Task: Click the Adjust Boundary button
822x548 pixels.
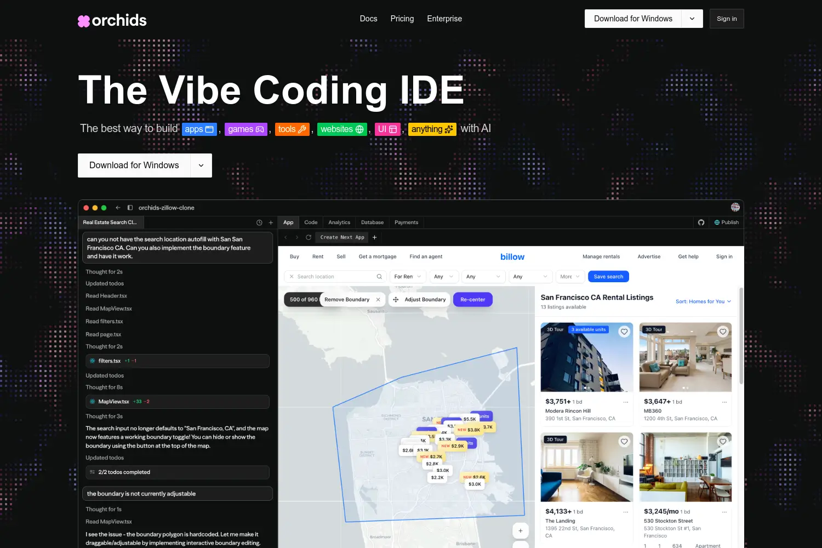Action: coord(419,300)
